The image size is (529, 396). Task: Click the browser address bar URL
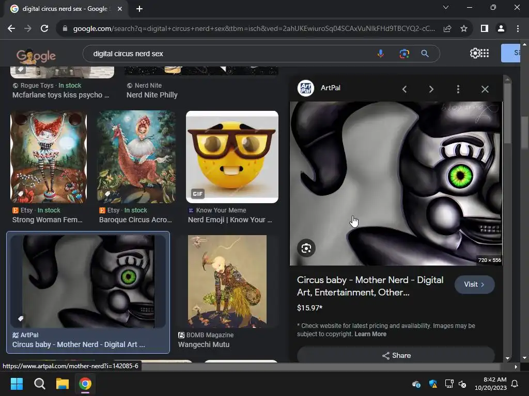click(x=254, y=29)
